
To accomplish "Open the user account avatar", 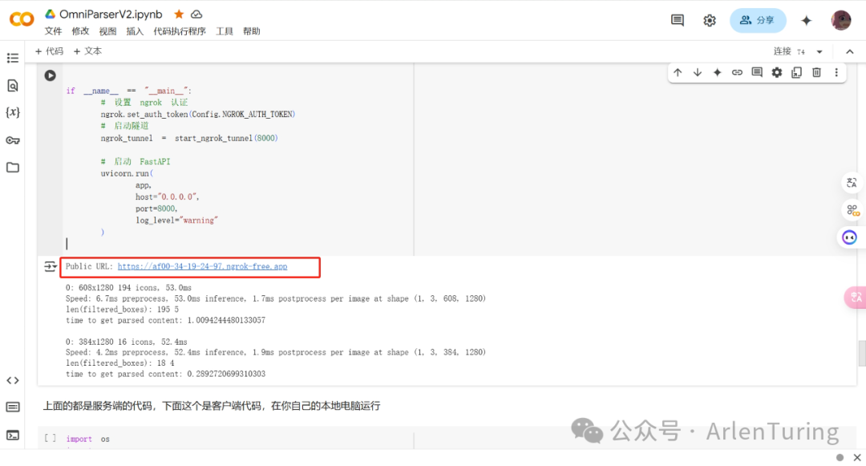I will pyautogui.click(x=840, y=20).
